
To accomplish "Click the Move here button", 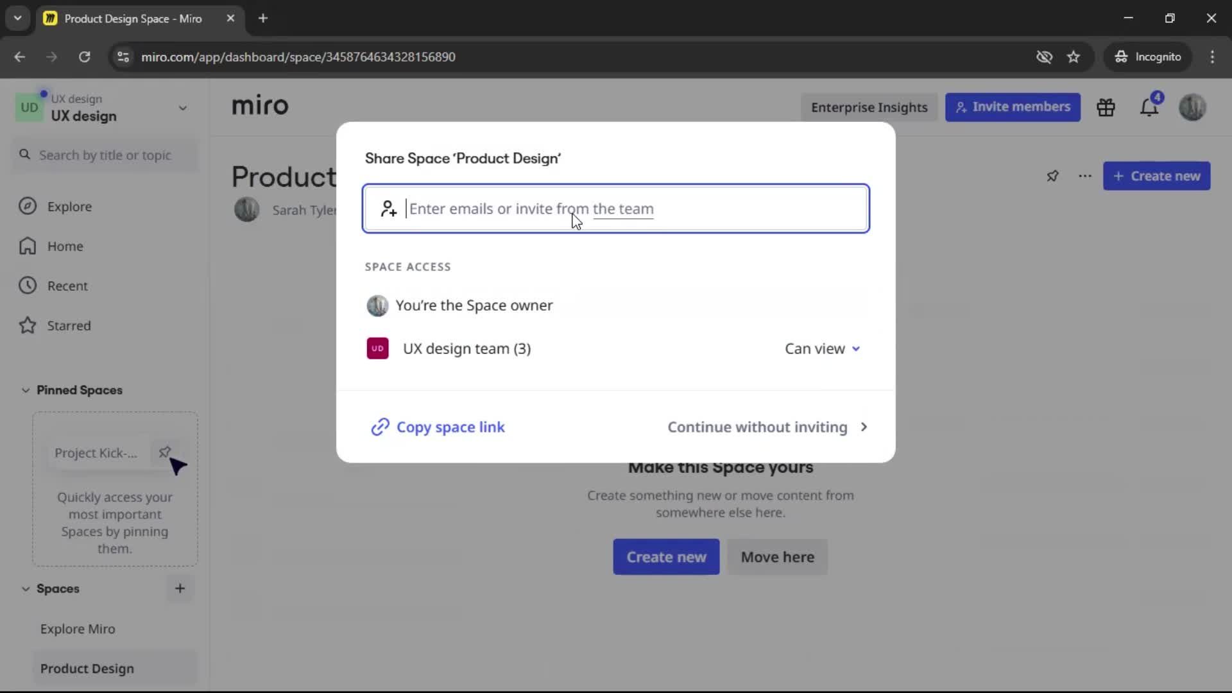I will tap(777, 557).
